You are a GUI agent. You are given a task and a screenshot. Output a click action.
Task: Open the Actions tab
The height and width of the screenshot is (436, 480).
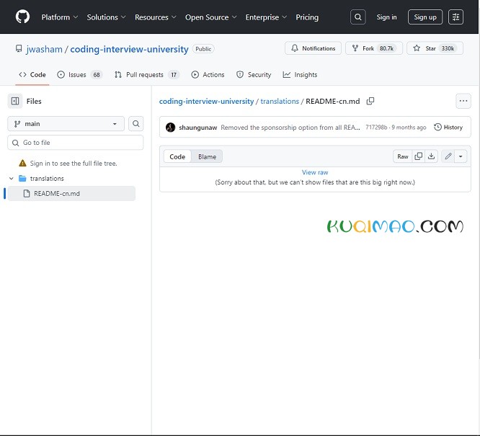208,75
